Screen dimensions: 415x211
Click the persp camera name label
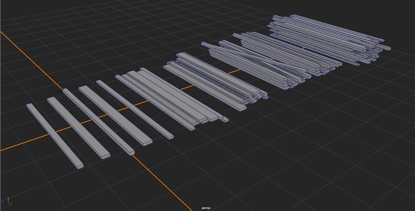(206, 208)
